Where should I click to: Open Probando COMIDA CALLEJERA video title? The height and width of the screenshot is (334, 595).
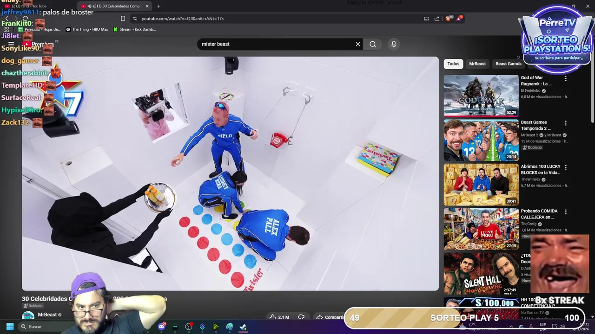click(539, 214)
